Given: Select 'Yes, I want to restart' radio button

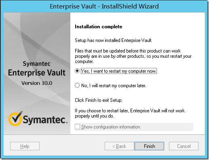Looking at the screenshot, I should pos(77,71).
